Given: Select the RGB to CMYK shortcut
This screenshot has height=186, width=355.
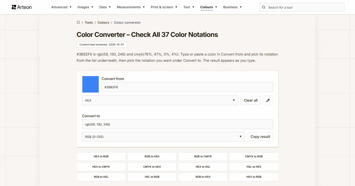Looking at the screenshot, I should pyautogui.click(x=203, y=156).
